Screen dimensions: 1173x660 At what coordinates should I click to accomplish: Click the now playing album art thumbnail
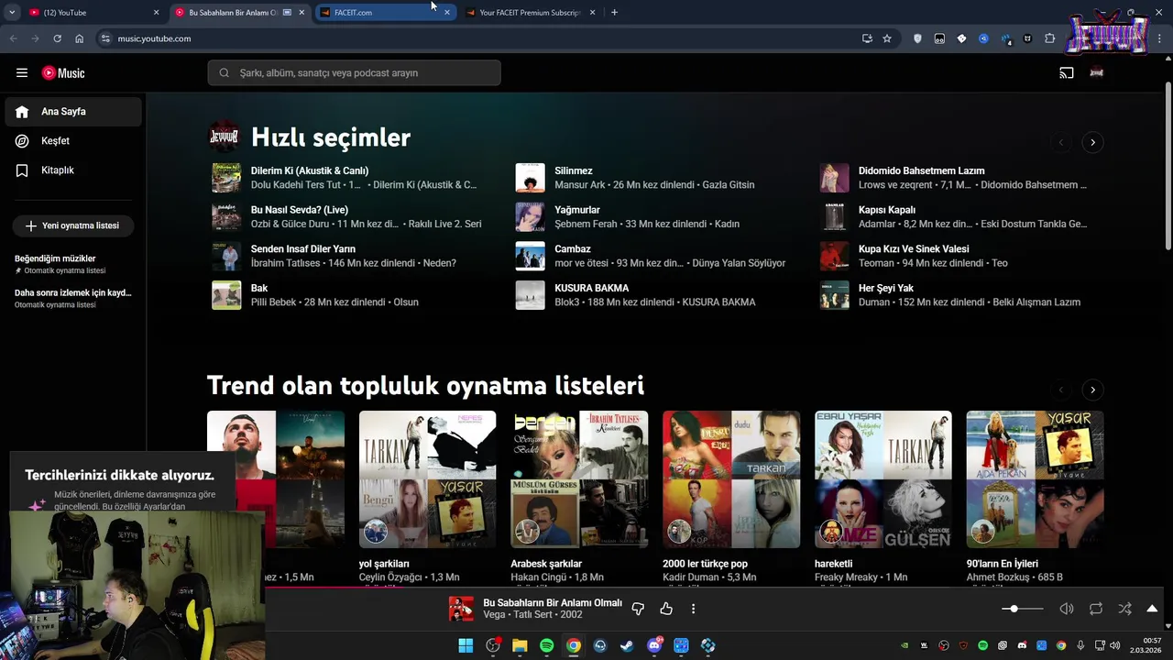click(x=461, y=609)
